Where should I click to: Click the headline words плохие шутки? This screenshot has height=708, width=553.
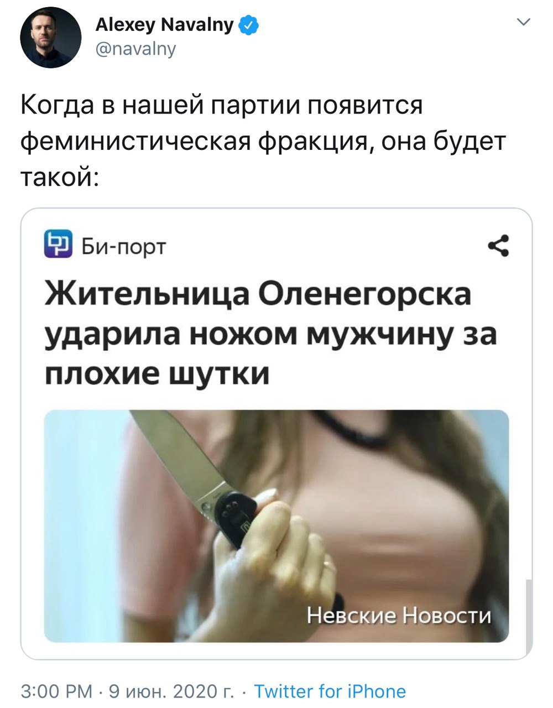157,374
